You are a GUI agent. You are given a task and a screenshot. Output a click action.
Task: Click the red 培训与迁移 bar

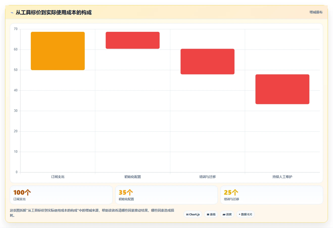click(207, 62)
